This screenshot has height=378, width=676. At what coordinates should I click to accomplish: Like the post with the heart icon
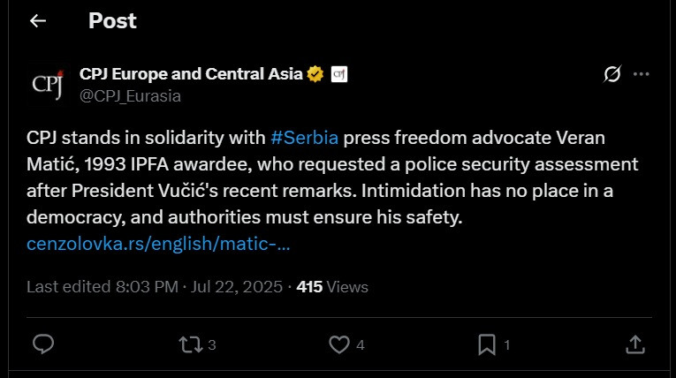[339, 344]
